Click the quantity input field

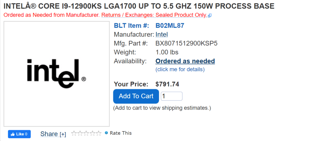(x=172, y=96)
